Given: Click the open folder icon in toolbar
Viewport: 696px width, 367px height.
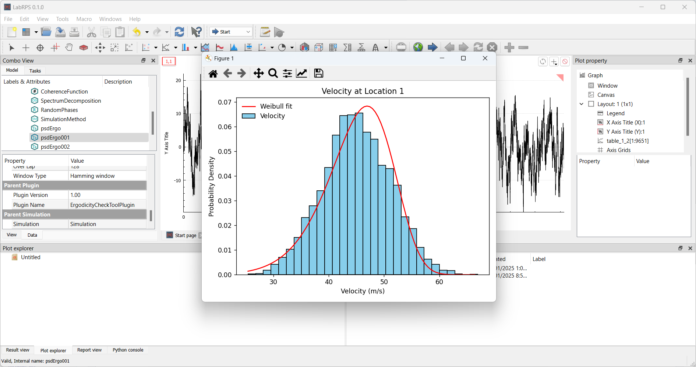Looking at the screenshot, I should coord(46,32).
